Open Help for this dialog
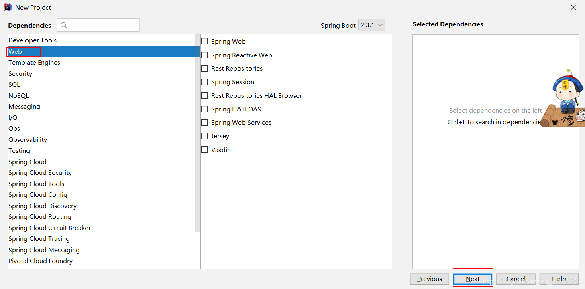585x289 pixels. pyautogui.click(x=559, y=279)
